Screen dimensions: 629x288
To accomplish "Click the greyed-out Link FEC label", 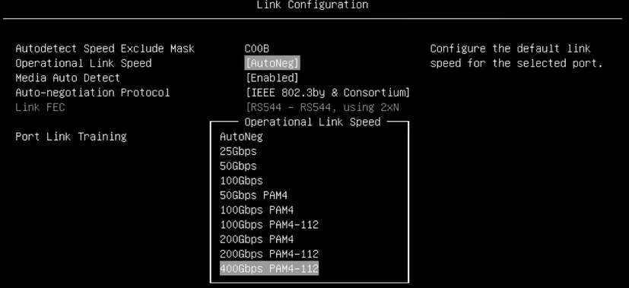I will tap(40, 107).
